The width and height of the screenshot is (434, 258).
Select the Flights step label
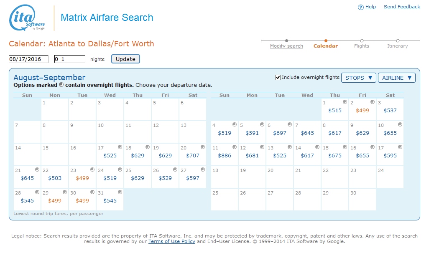[362, 46]
